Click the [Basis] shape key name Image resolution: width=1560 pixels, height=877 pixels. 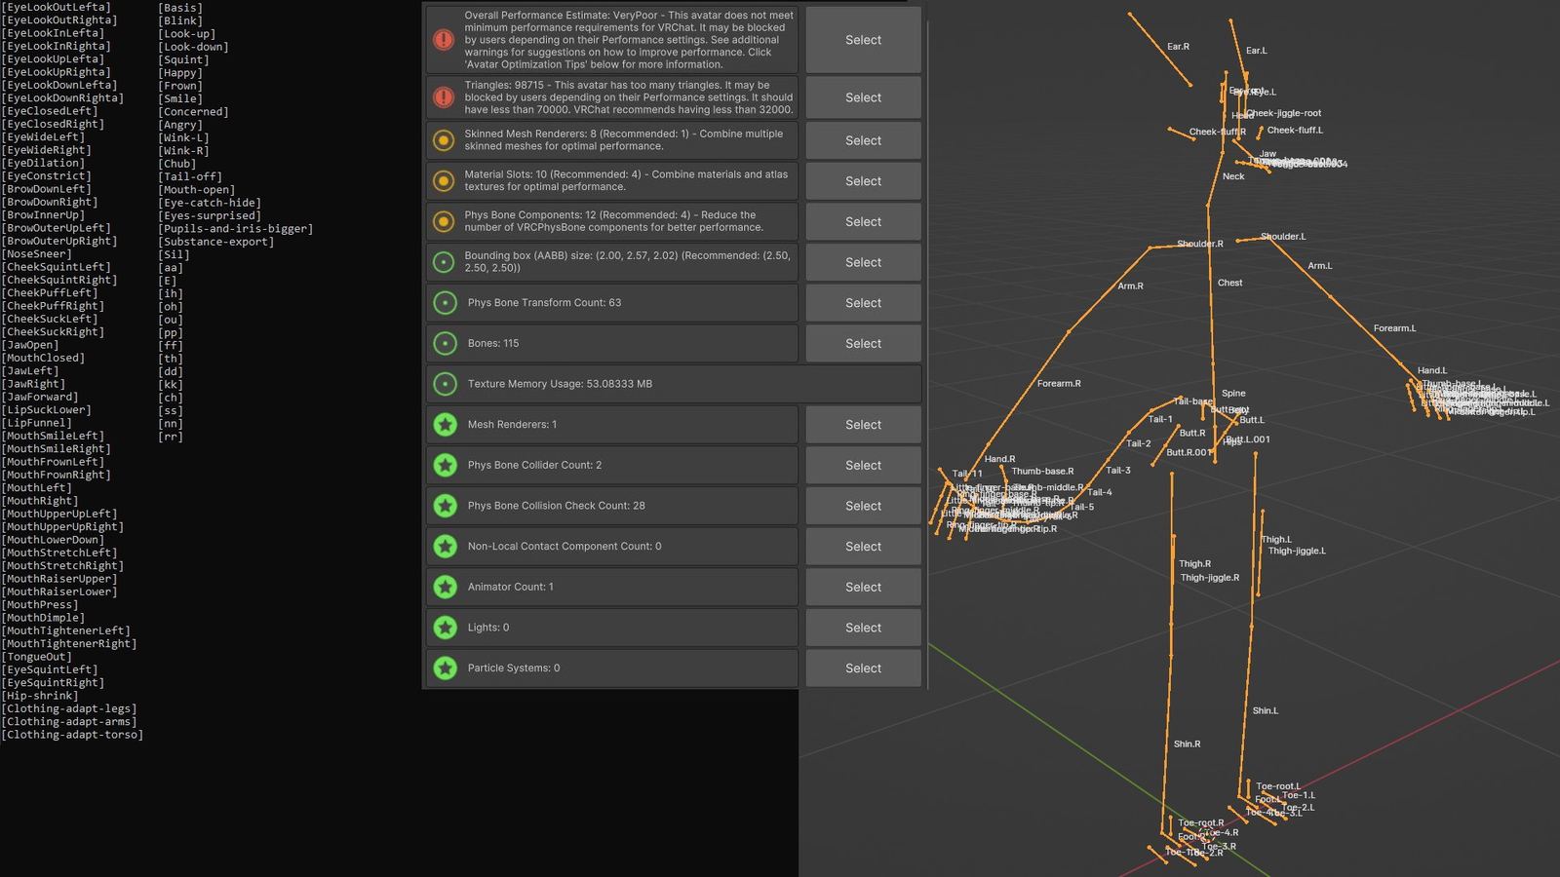[180, 8]
